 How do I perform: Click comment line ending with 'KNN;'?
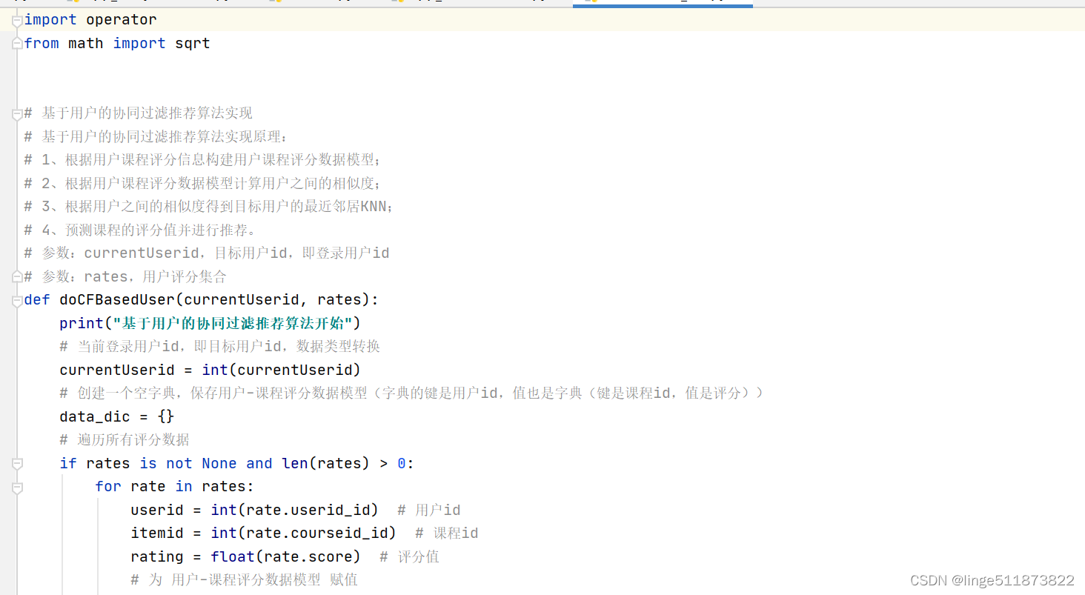pyautogui.click(x=209, y=207)
